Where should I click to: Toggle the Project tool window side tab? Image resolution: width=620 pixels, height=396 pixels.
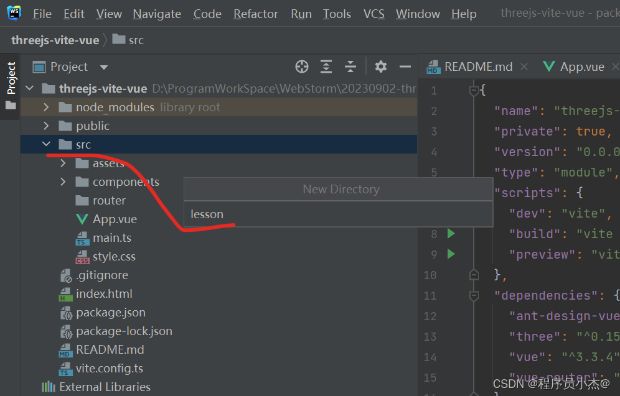pyautogui.click(x=11, y=85)
